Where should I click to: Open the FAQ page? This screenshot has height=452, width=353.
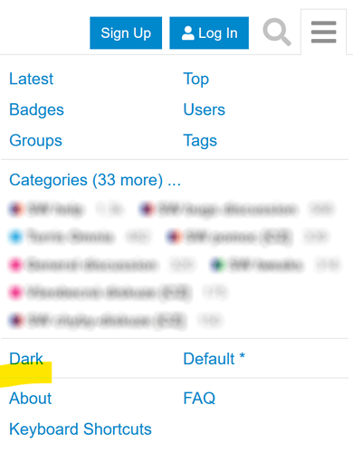pos(199,399)
